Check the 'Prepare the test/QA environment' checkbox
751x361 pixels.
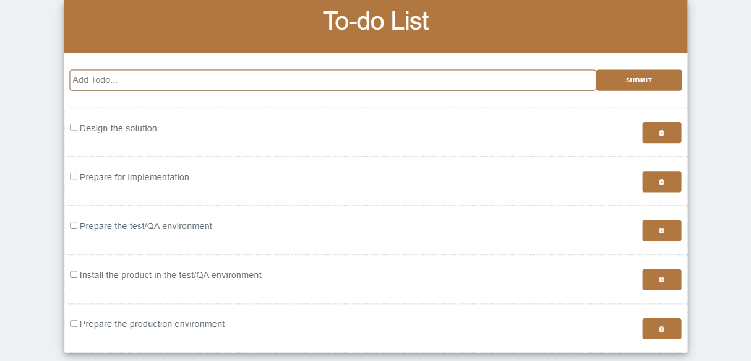[x=73, y=225]
